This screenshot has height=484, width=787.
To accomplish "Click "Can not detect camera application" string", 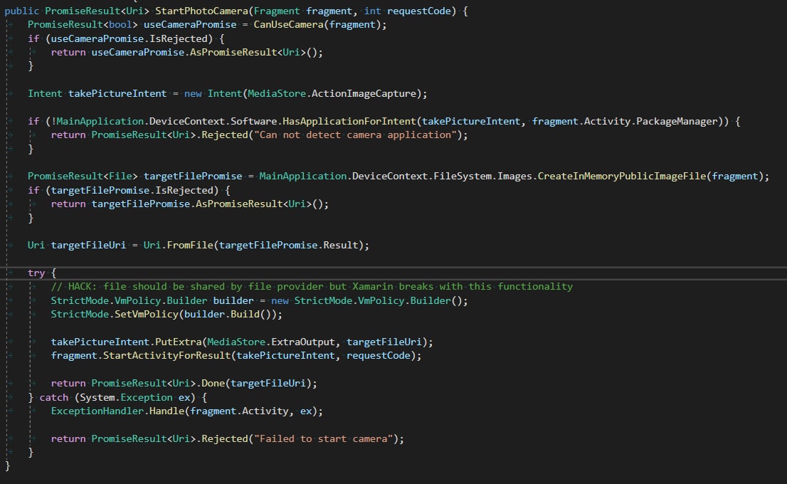I will (x=355, y=135).
